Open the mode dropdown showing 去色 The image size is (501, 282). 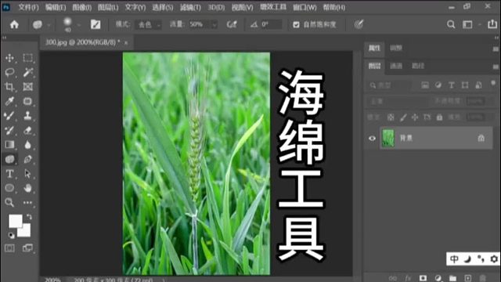pos(149,24)
